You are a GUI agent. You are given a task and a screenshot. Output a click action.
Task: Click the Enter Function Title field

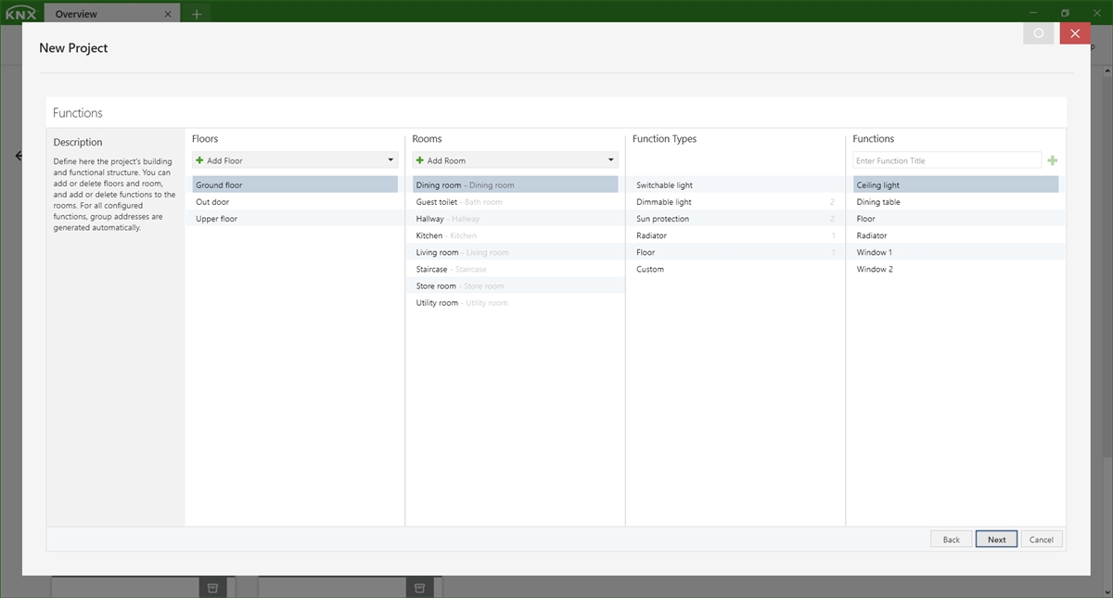point(946,159)
